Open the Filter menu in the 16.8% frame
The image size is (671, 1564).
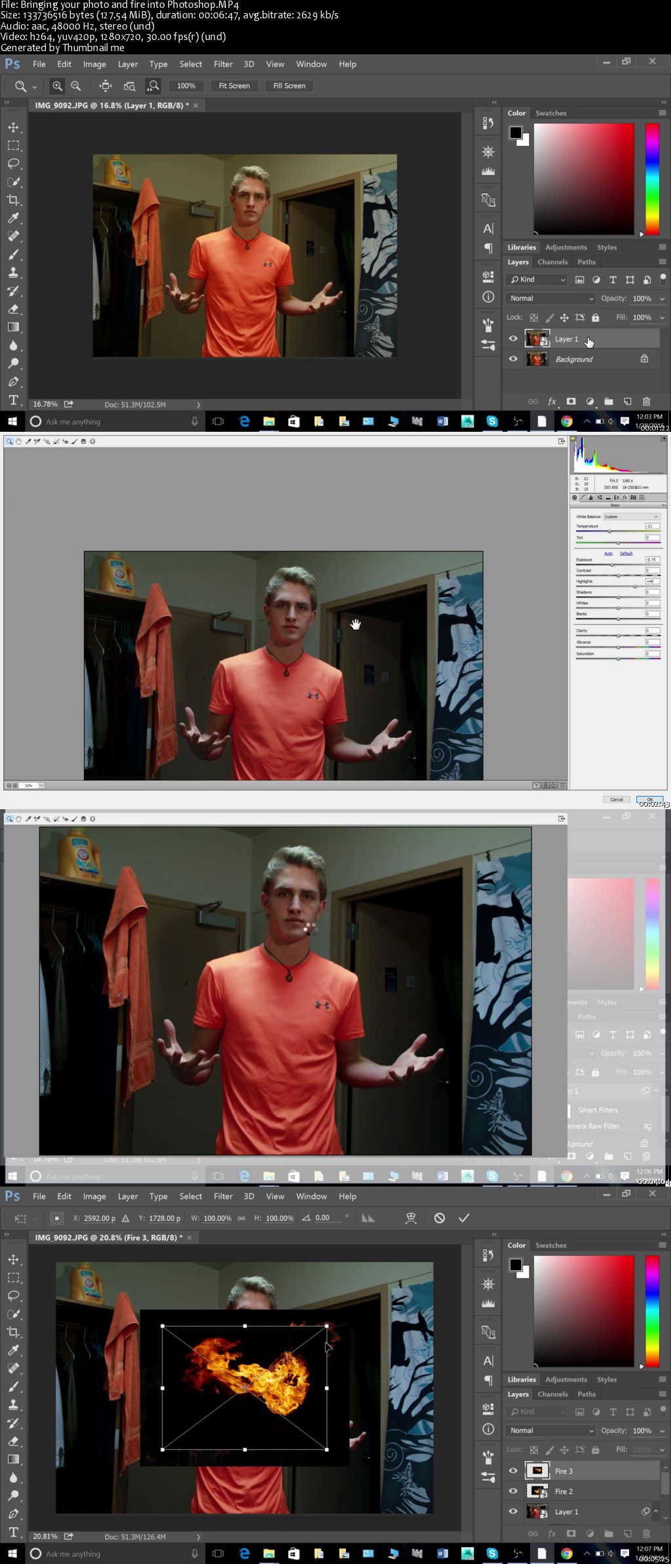click(x=223, y=64)
